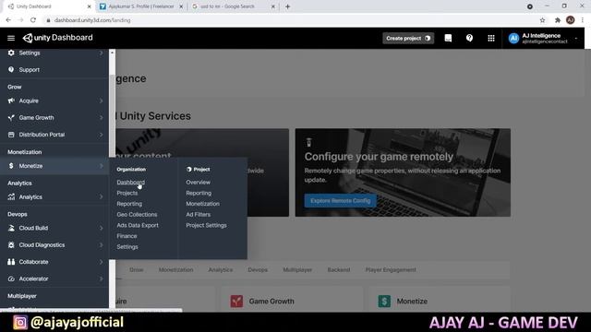Click the sidebar vertical scrollbar
591x332 pixels.
pos(112,116)
